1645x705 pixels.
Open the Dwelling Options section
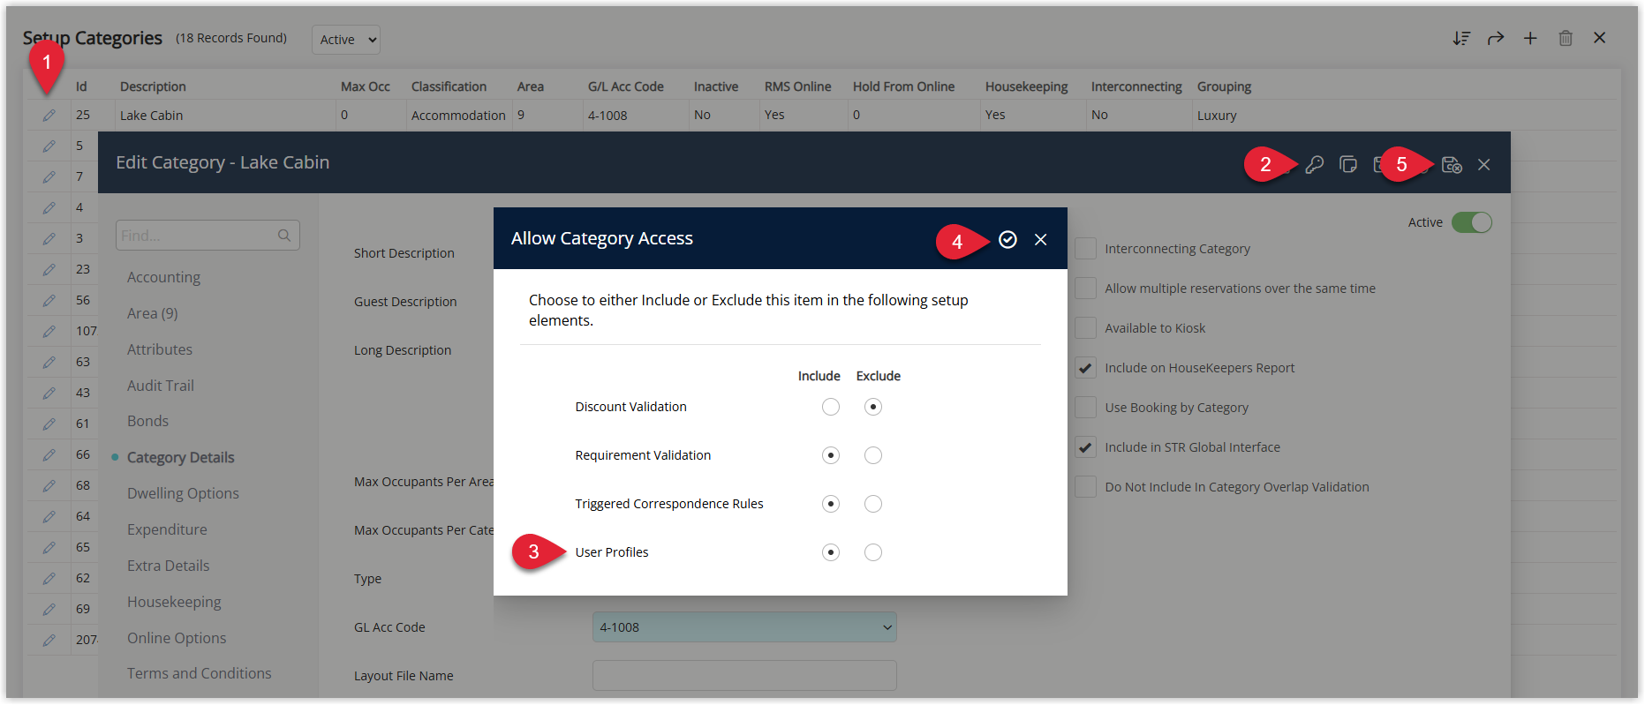(x=183, y=493)
